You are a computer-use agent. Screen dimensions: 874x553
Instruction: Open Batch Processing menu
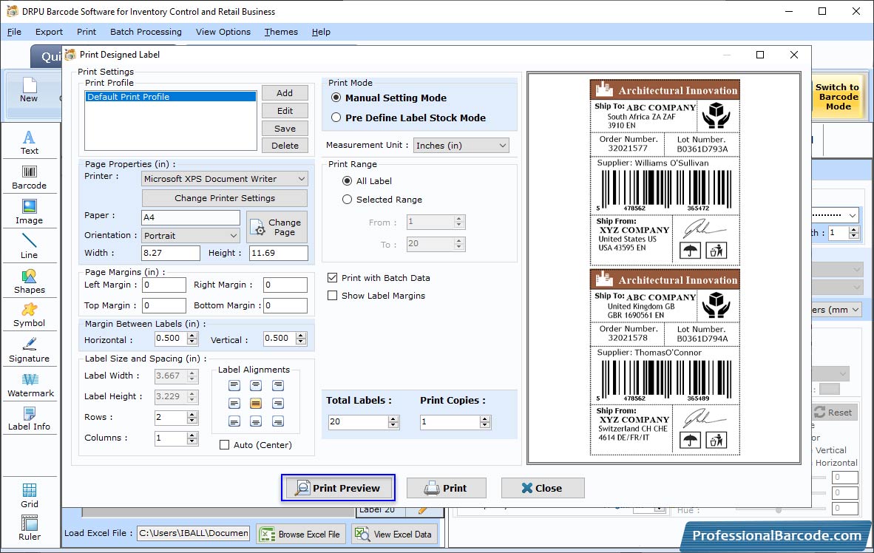click(x=146, y=32)
